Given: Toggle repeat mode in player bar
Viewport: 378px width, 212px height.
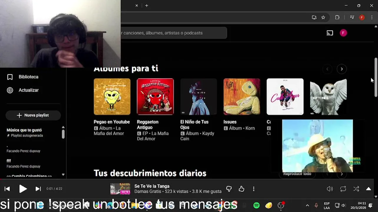Looking at the screenshot, I should coord(343,189).
